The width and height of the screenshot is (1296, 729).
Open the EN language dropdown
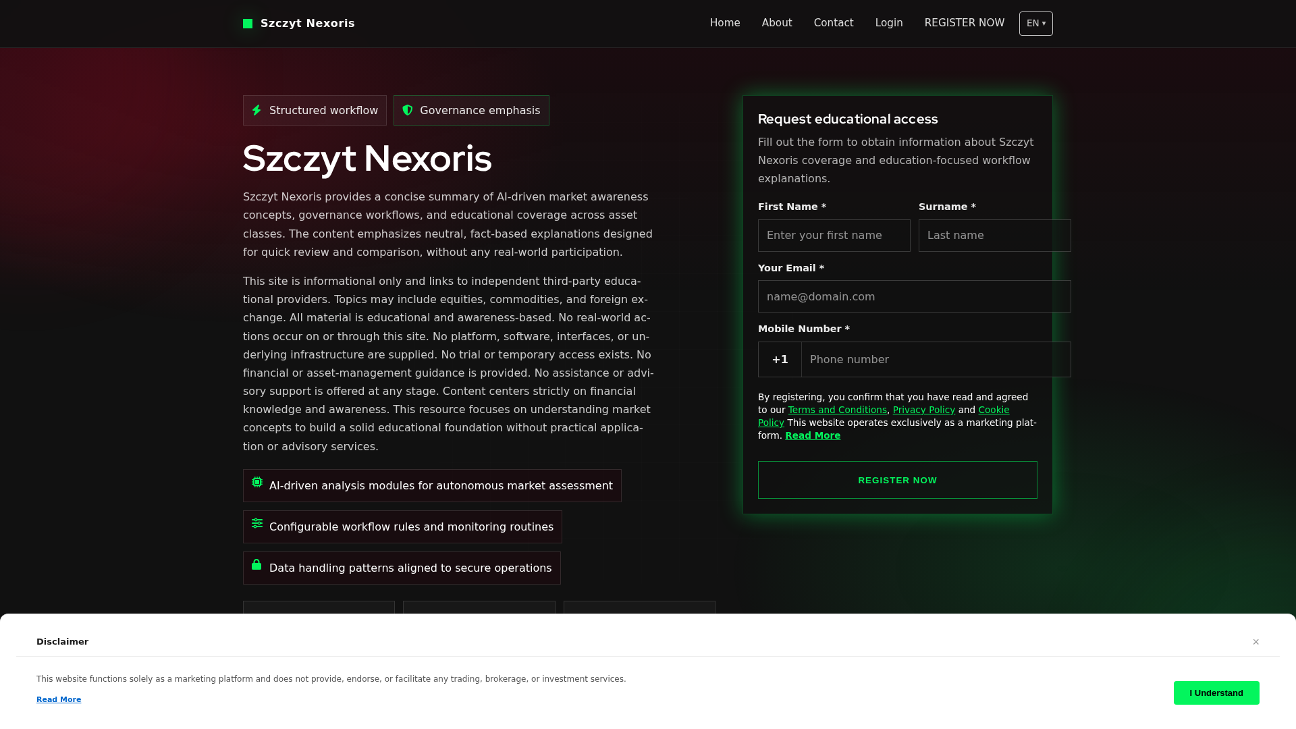1035,24
